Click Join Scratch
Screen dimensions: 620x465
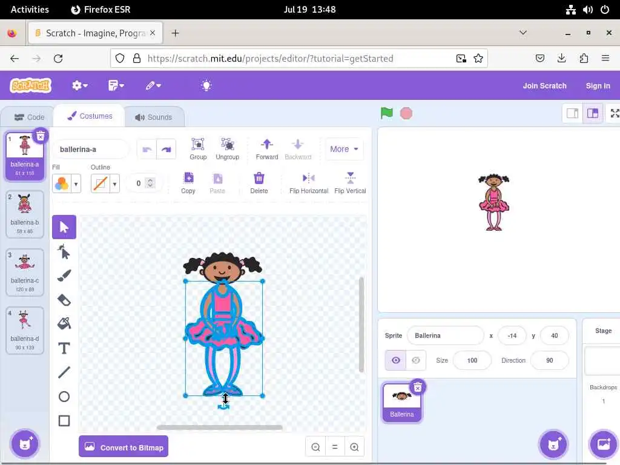pyautogui.click(x=544, y=86)
